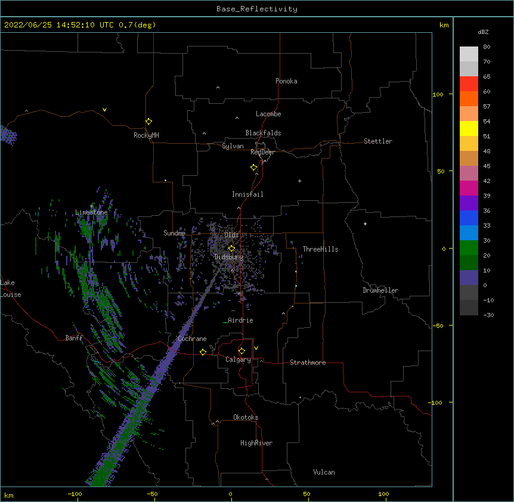Pick the dark orange swatch below red
This screenshot has width=514, height=502.
[469, 98]
